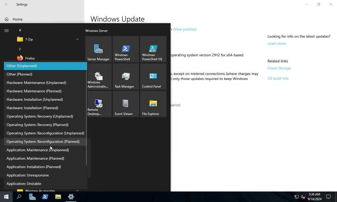Viewport: 337px width, 202px height.
Task: Open the File Explorer tile
Action: point(153,104)
